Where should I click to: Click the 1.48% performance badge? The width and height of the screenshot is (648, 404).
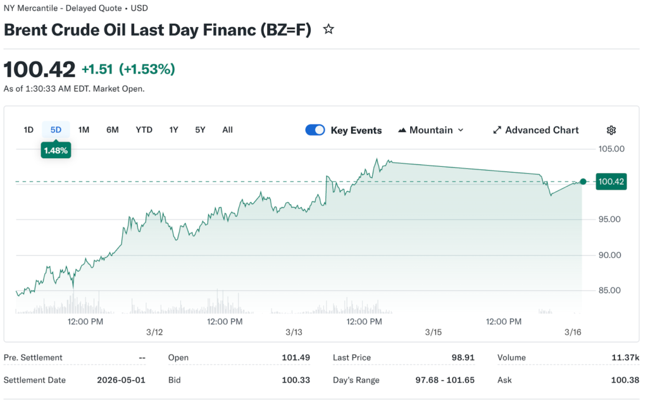[x=56, y=150]
